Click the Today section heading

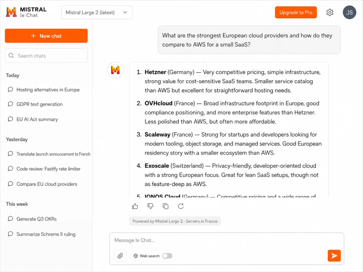(13, 75)
